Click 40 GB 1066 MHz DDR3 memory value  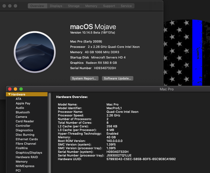click(102, 52)
